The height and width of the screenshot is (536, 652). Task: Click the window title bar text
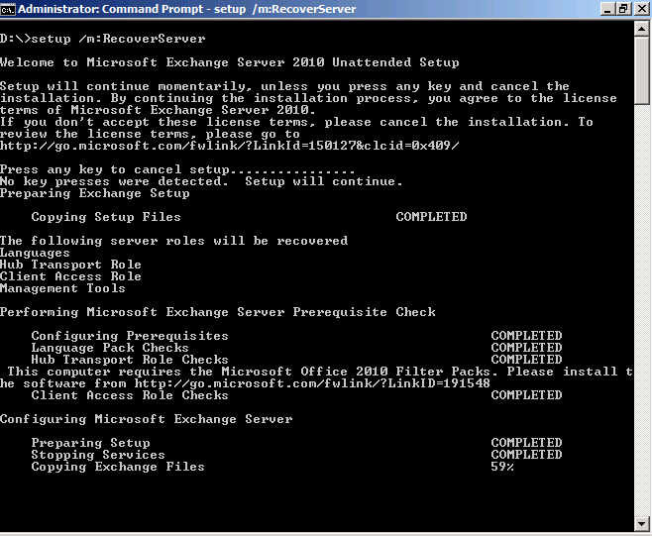[x=186, y=9]
